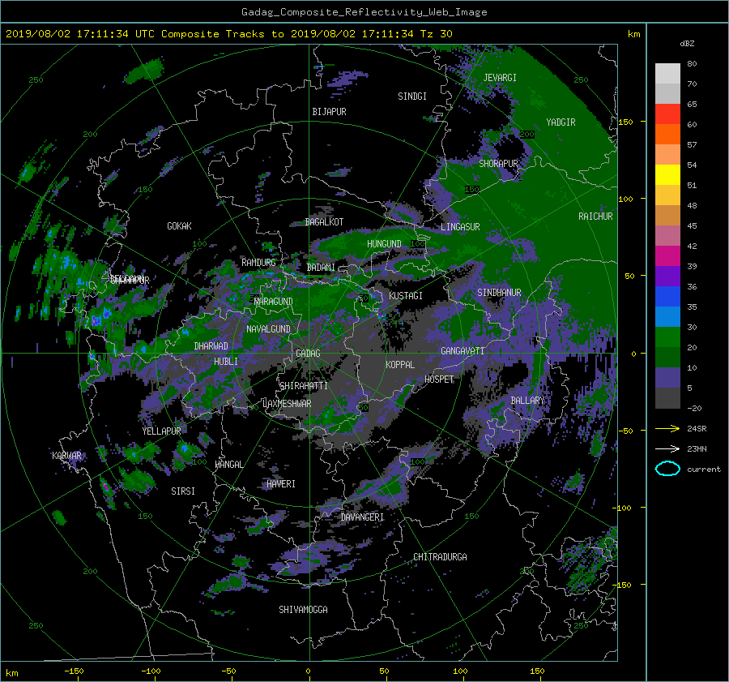Screen dimensions: 729x682
Task: Click the GOKAK city label
Action: (180, 226)
